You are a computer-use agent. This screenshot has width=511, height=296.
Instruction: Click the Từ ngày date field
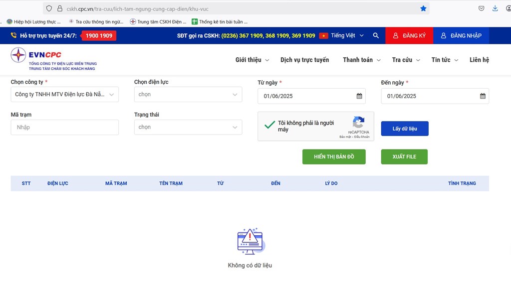311,96
